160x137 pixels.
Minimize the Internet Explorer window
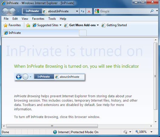point(136,2)
